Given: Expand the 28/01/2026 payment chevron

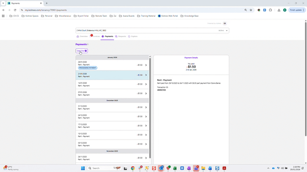Looking at the screenshot, I should click(x=146, y=65).
